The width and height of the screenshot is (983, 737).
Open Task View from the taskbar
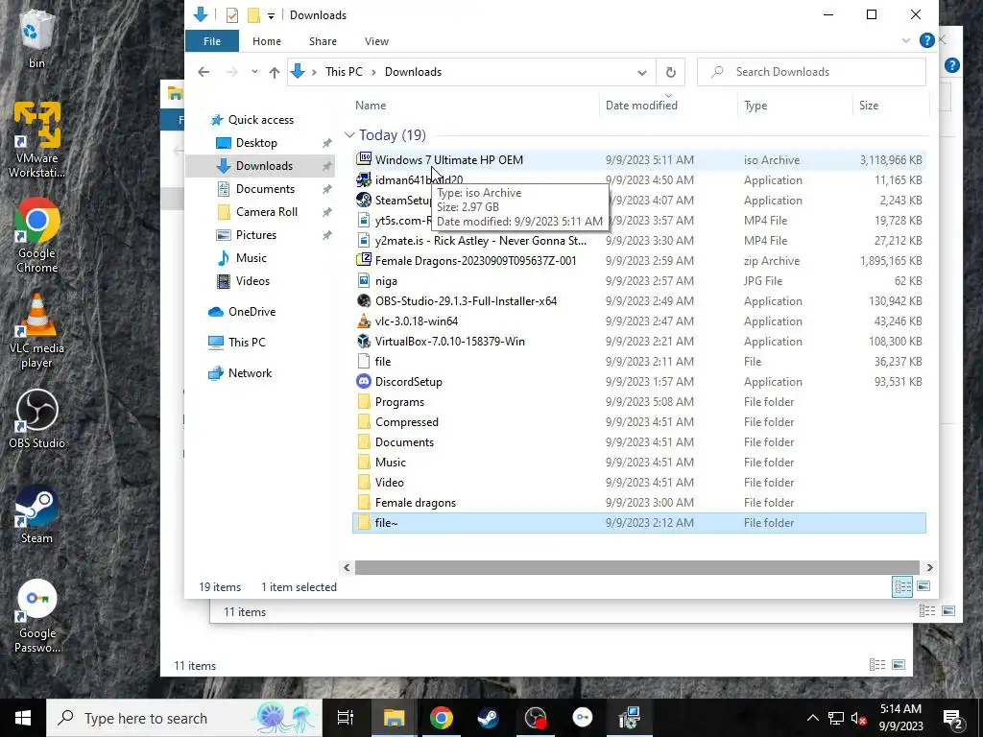(345, 718)
